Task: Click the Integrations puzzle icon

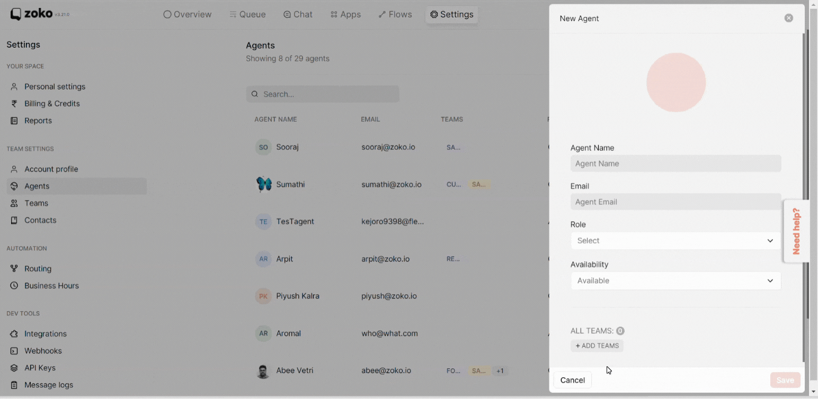Action: (14, 334)
